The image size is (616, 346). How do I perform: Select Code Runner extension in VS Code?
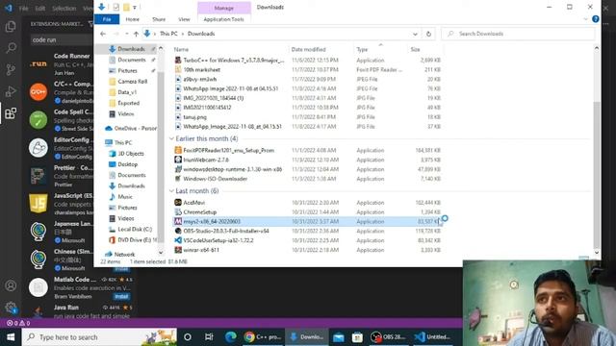61,64
